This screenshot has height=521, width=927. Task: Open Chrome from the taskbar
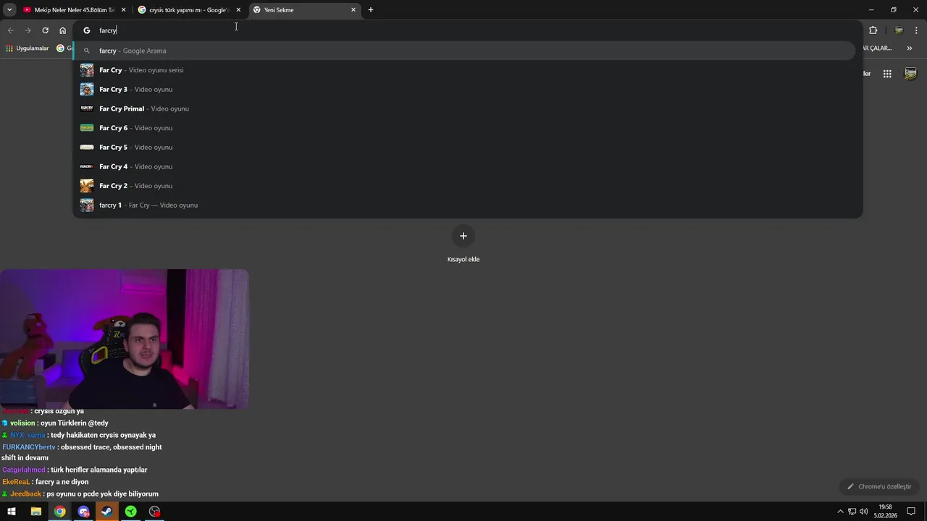(59, 512)
